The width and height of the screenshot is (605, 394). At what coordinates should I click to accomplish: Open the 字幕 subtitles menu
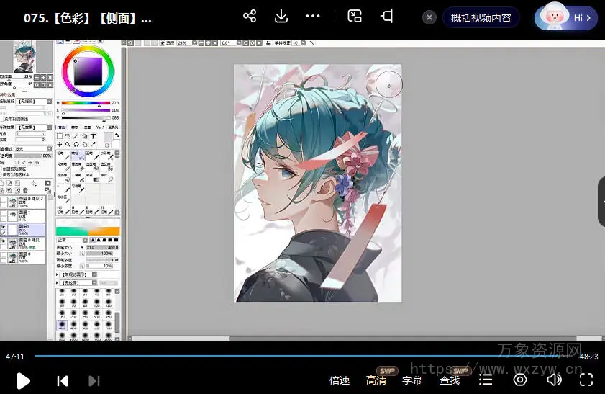coord(412,380)
